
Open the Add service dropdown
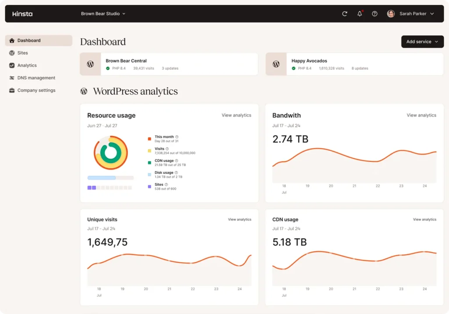tap(422, 42)
